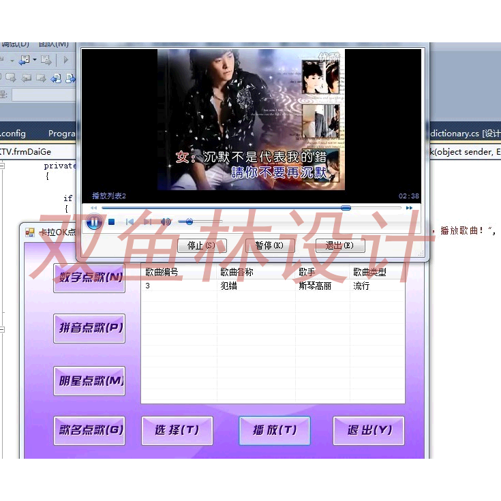Click the 停止(S) button
Image resolution: width=501 pixels, height=501 pixels.
pos(202,245)
